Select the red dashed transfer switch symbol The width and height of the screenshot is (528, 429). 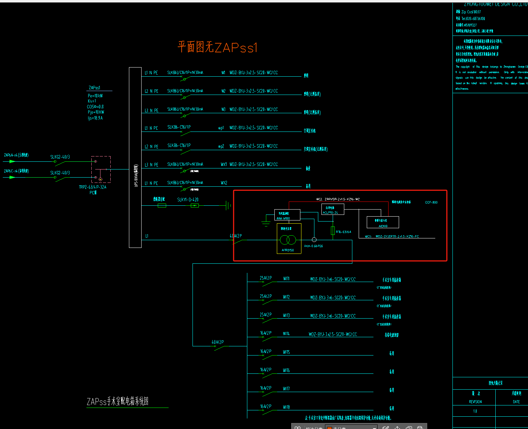(x=101, y=169)
